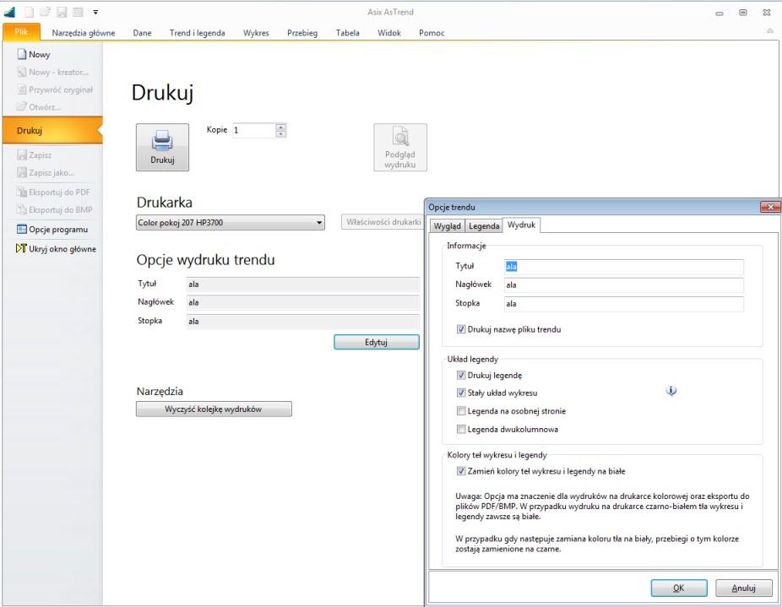Click Anuluj in Opcje trendu dialog
The image size is (782, 607).
tap(744, 588)
